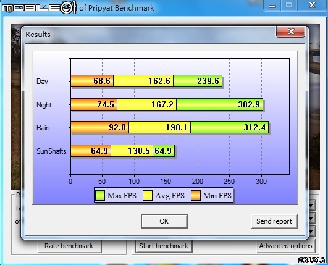Click the x-axis tick label 300
This screenshot has width=328, height=265.
click(x=261, y=182)
